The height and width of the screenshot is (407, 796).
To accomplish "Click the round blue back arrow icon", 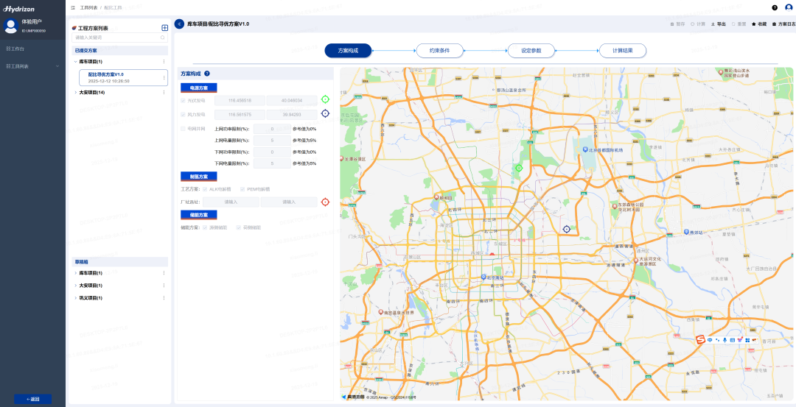I will (179, 24).
